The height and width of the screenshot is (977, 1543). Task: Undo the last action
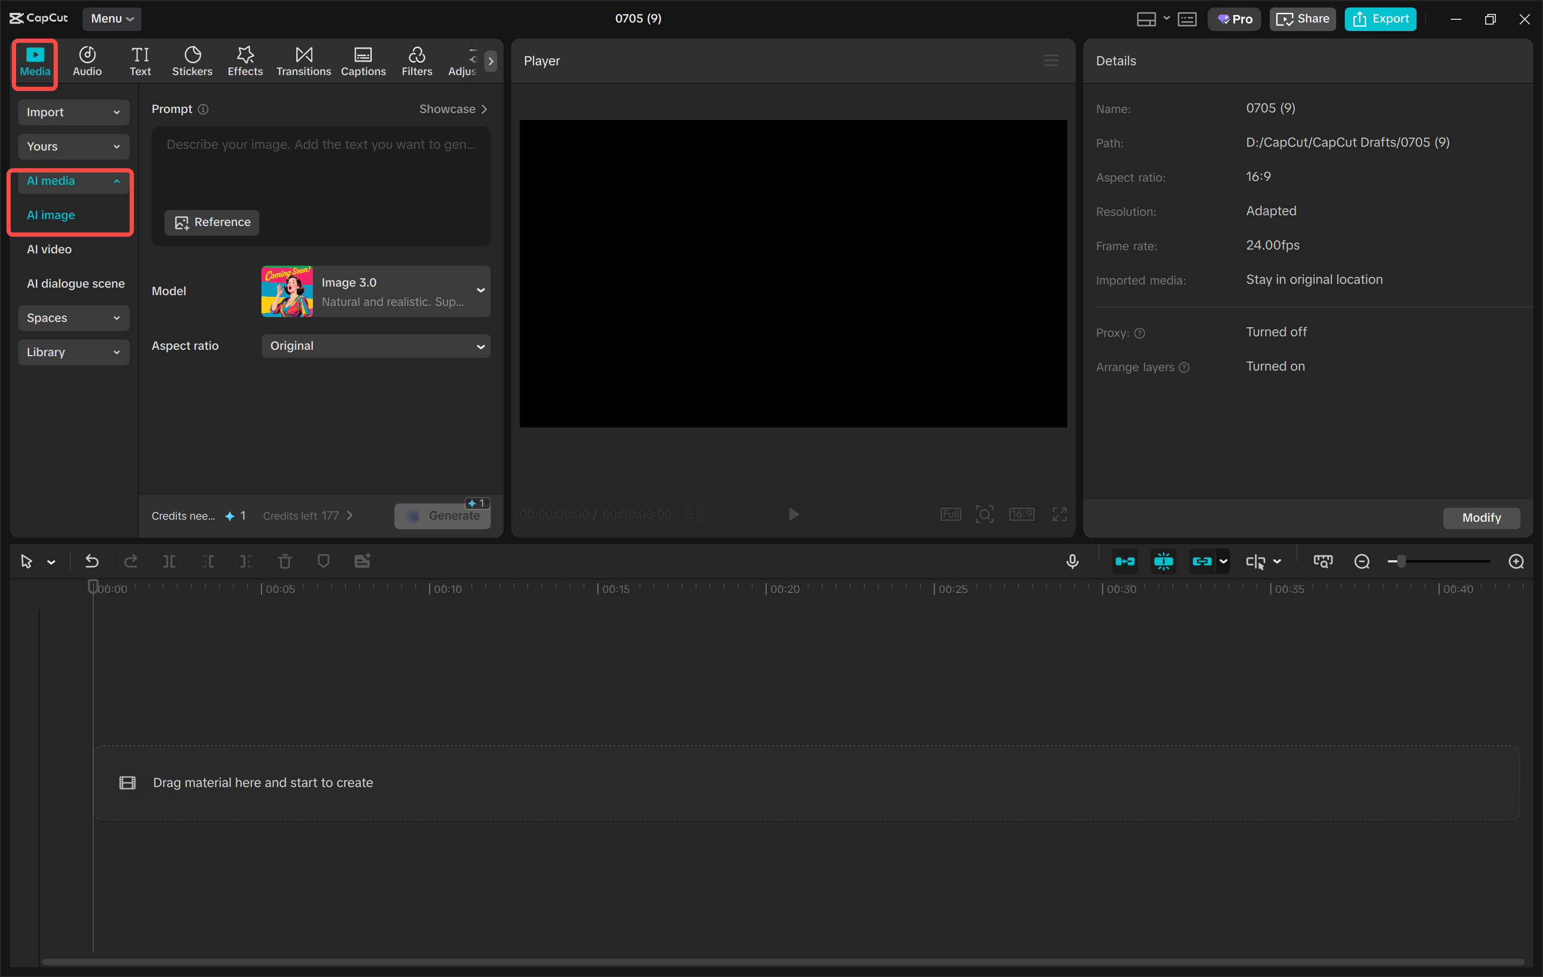[x=92, y=561]
